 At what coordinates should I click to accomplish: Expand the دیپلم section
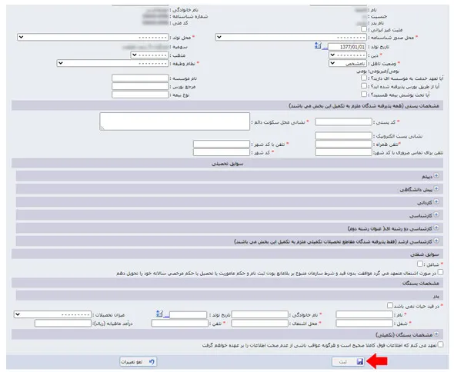(436, 175)
